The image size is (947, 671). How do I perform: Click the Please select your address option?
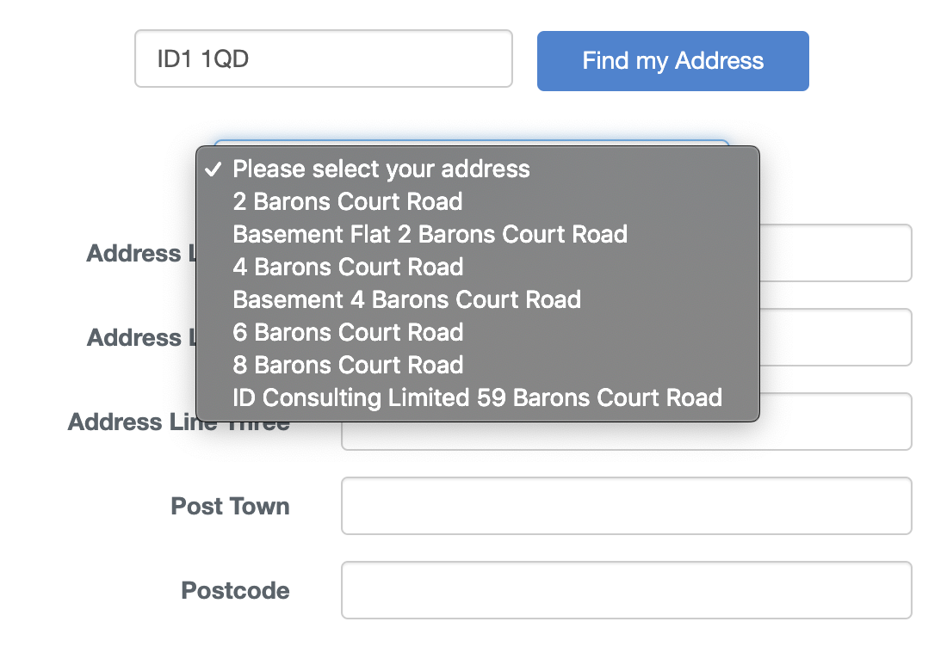pos(381,169)
